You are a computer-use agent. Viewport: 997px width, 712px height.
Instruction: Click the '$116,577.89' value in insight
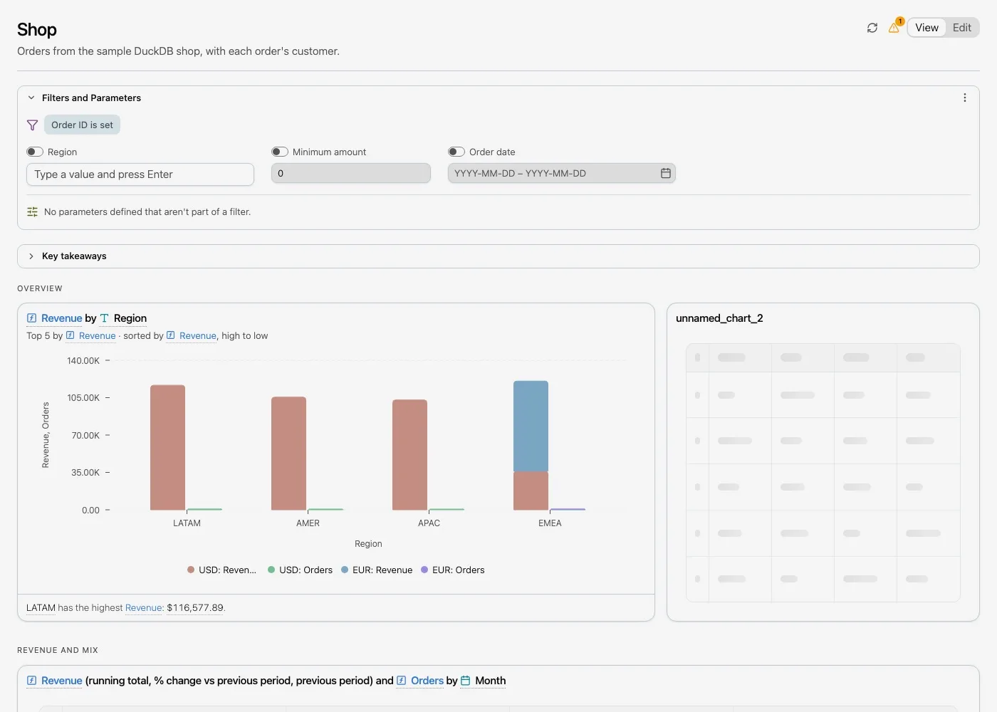(x=195, y=608)
